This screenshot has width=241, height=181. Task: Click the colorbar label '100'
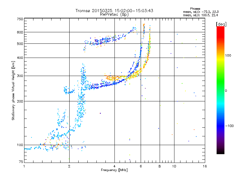(x=228, y=56)
